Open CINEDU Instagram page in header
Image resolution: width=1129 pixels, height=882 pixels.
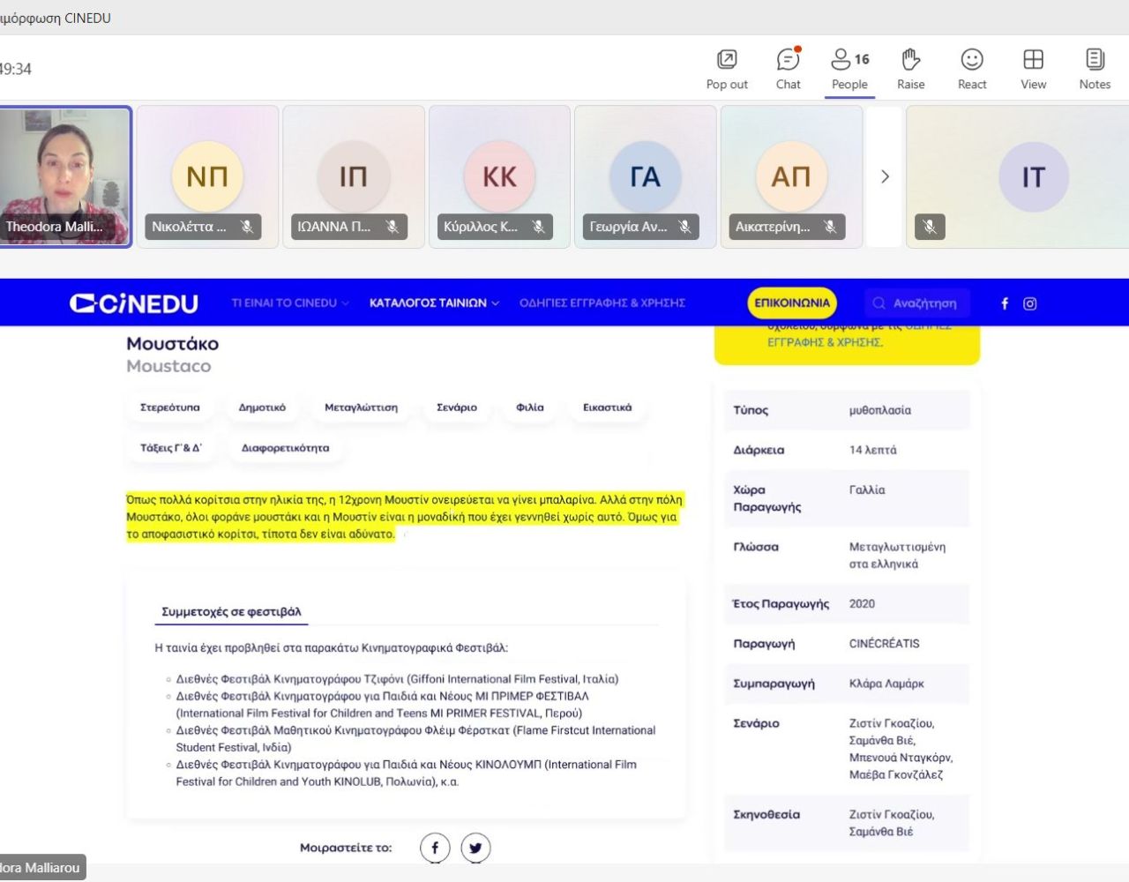[1029, 303]
